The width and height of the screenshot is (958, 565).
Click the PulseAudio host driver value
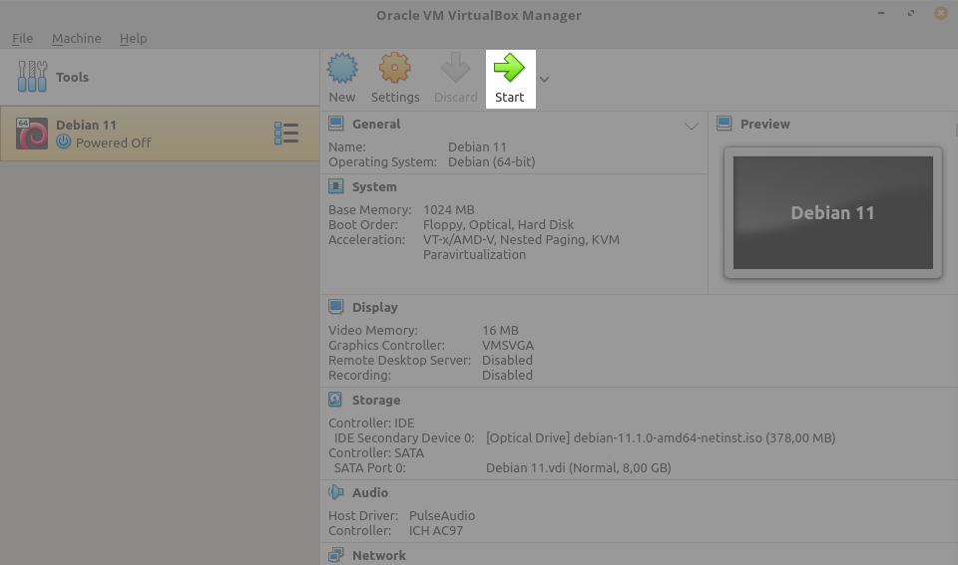click(x=442, y=515)
